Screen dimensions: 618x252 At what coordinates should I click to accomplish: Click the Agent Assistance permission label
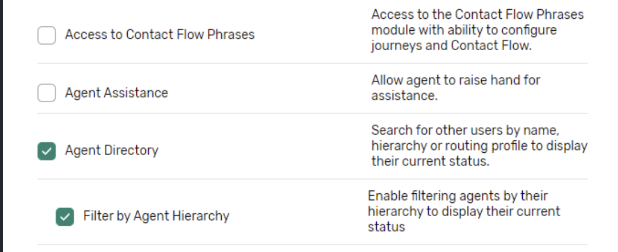[116, 93]
